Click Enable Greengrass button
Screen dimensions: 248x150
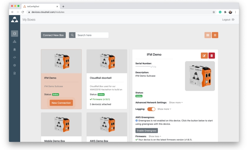pos(146,131)
